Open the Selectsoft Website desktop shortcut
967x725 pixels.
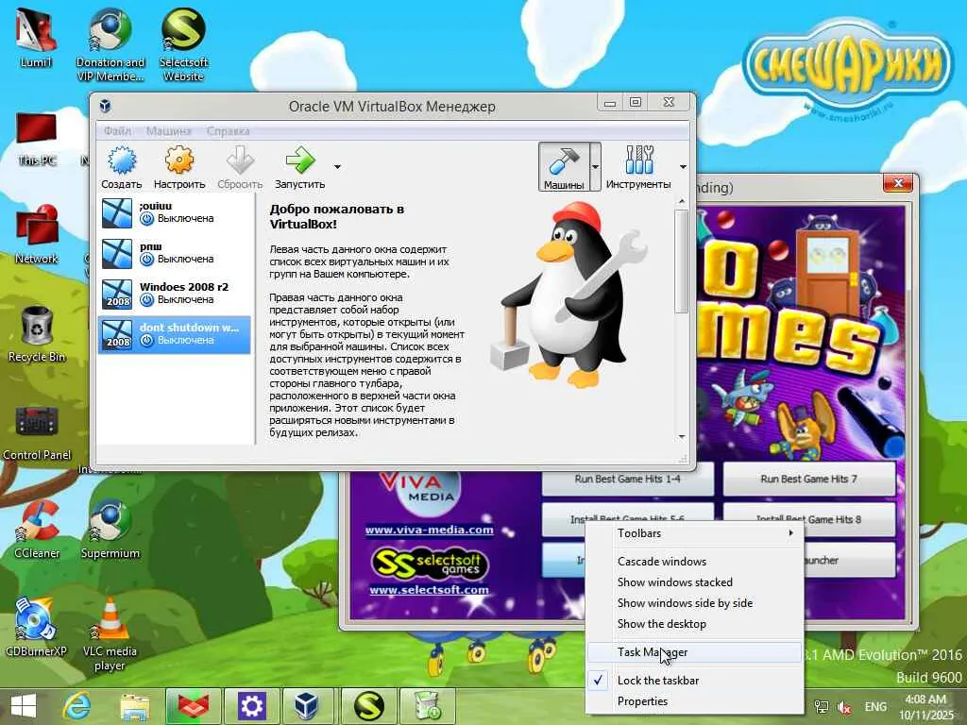click(x=183, y=45)
